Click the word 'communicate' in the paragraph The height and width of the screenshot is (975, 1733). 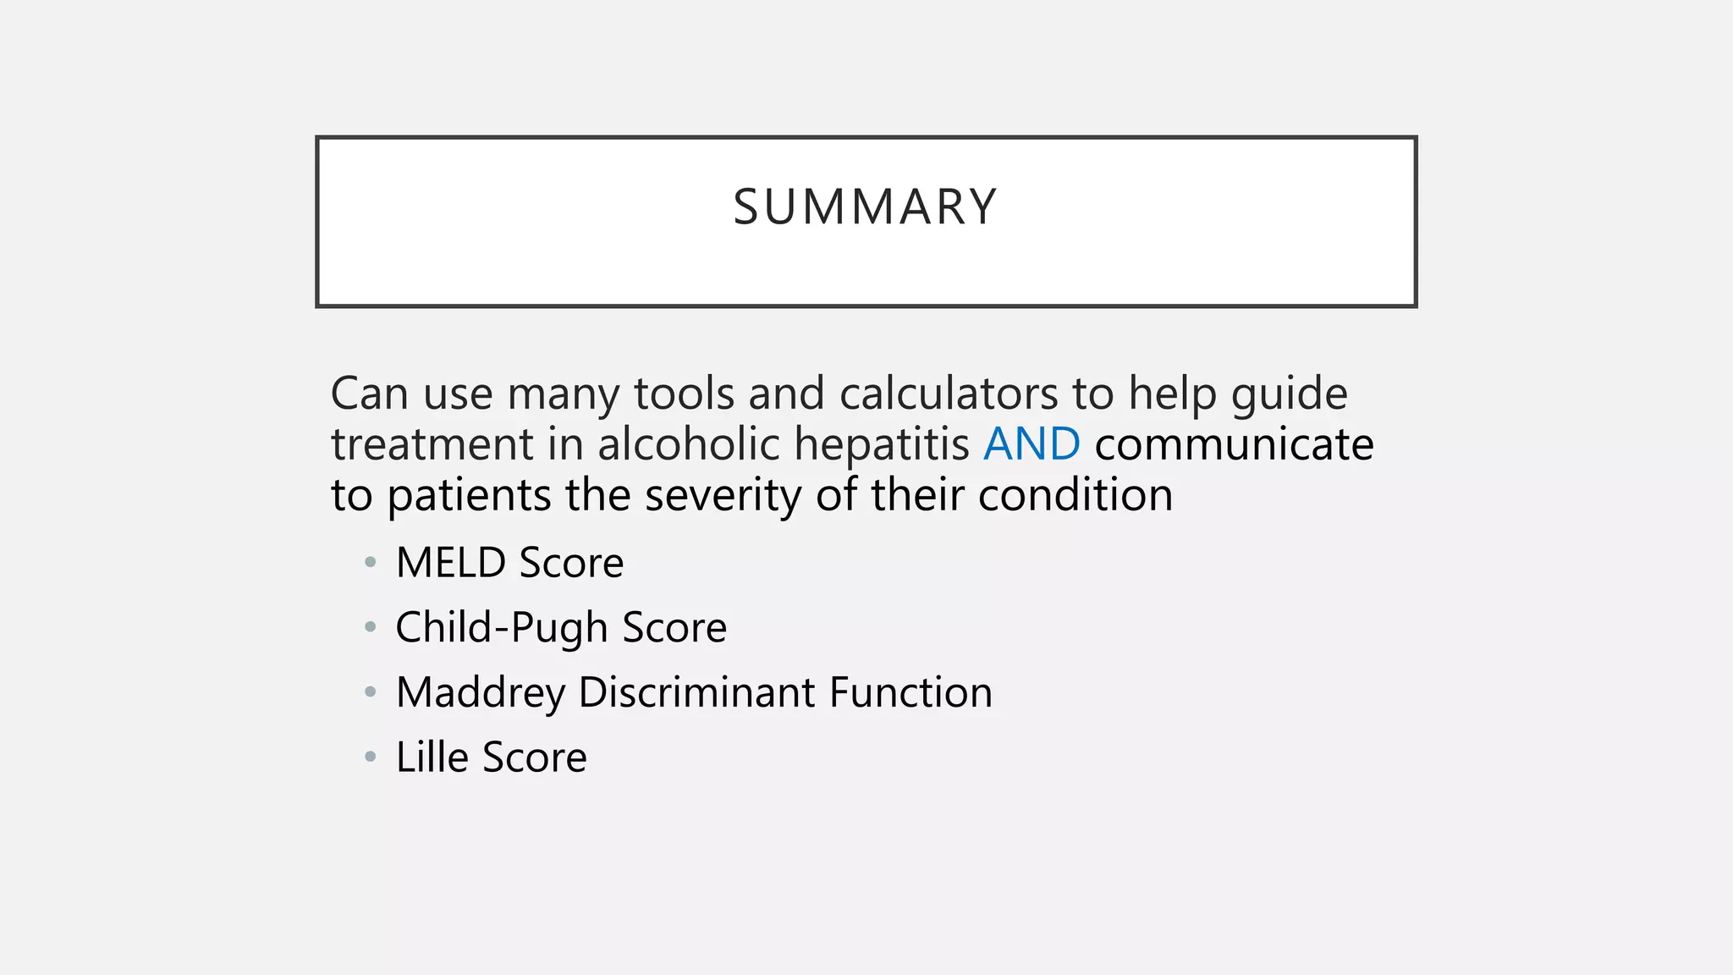tap(1234, 444)
